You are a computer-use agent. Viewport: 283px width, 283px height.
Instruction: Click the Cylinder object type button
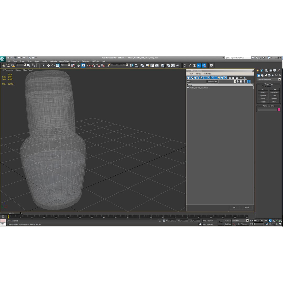(263, 96)
